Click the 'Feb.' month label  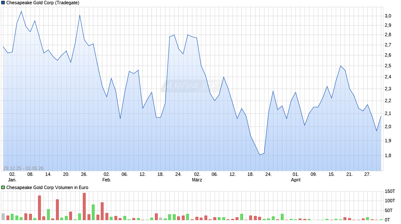[x=107, y=180]
